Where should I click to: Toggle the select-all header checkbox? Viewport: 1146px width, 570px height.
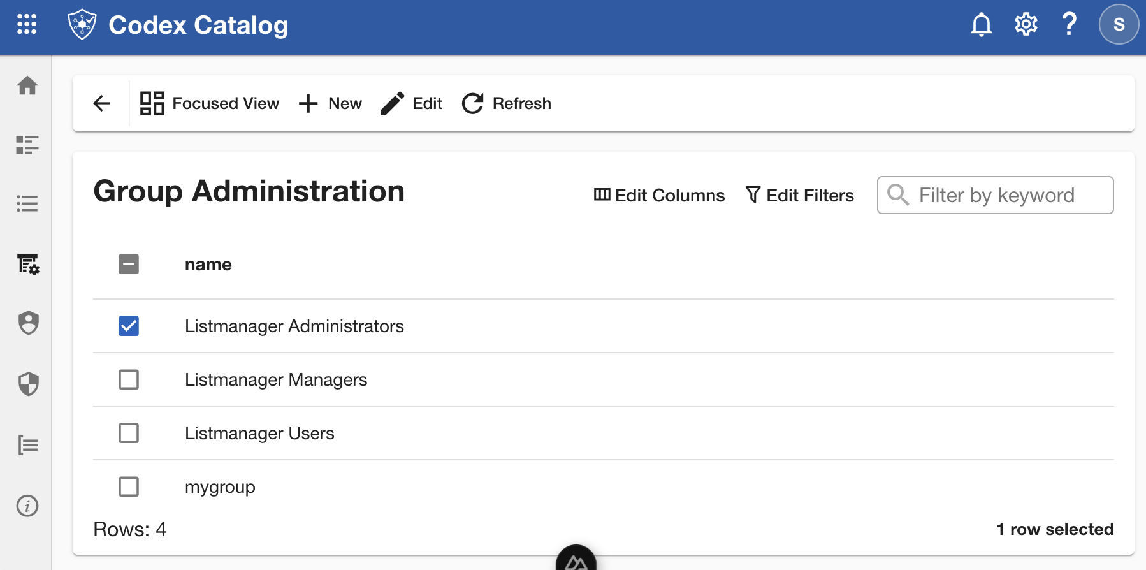tap(129, 264)
